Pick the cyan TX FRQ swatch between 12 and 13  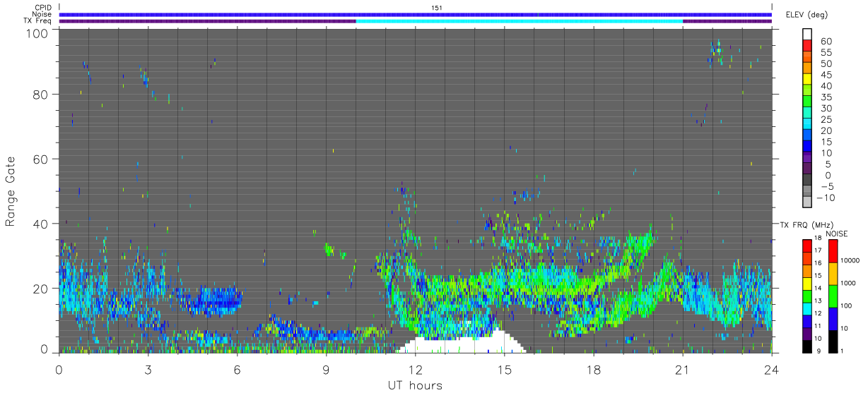click(807, 308)
